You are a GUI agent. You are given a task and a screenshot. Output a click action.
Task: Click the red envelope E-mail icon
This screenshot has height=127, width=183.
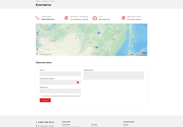(x=95, y=18)
